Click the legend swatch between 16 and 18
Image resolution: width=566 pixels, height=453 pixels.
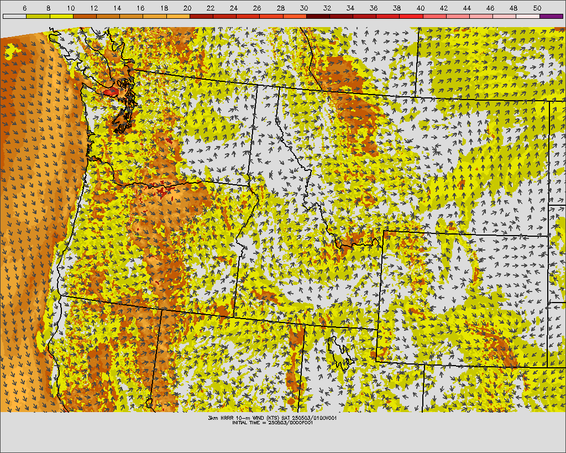click(155, 16)
